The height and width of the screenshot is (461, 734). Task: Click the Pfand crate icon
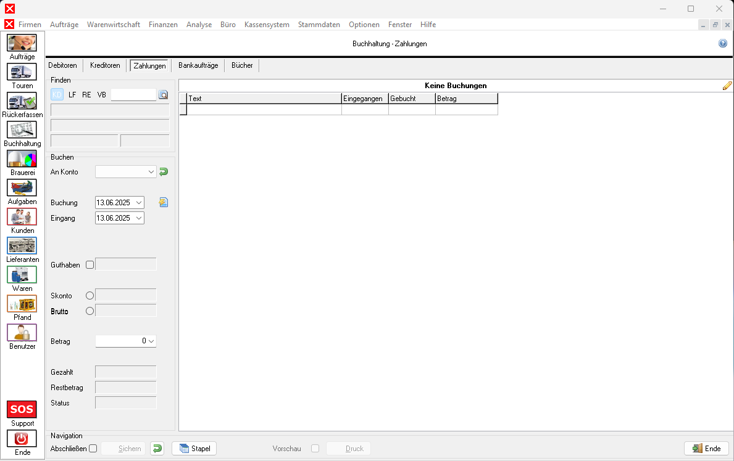pos(22,303)
